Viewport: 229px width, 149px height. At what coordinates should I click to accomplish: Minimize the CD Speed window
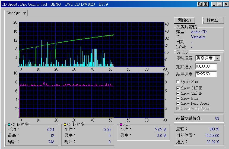click(214, 4)
